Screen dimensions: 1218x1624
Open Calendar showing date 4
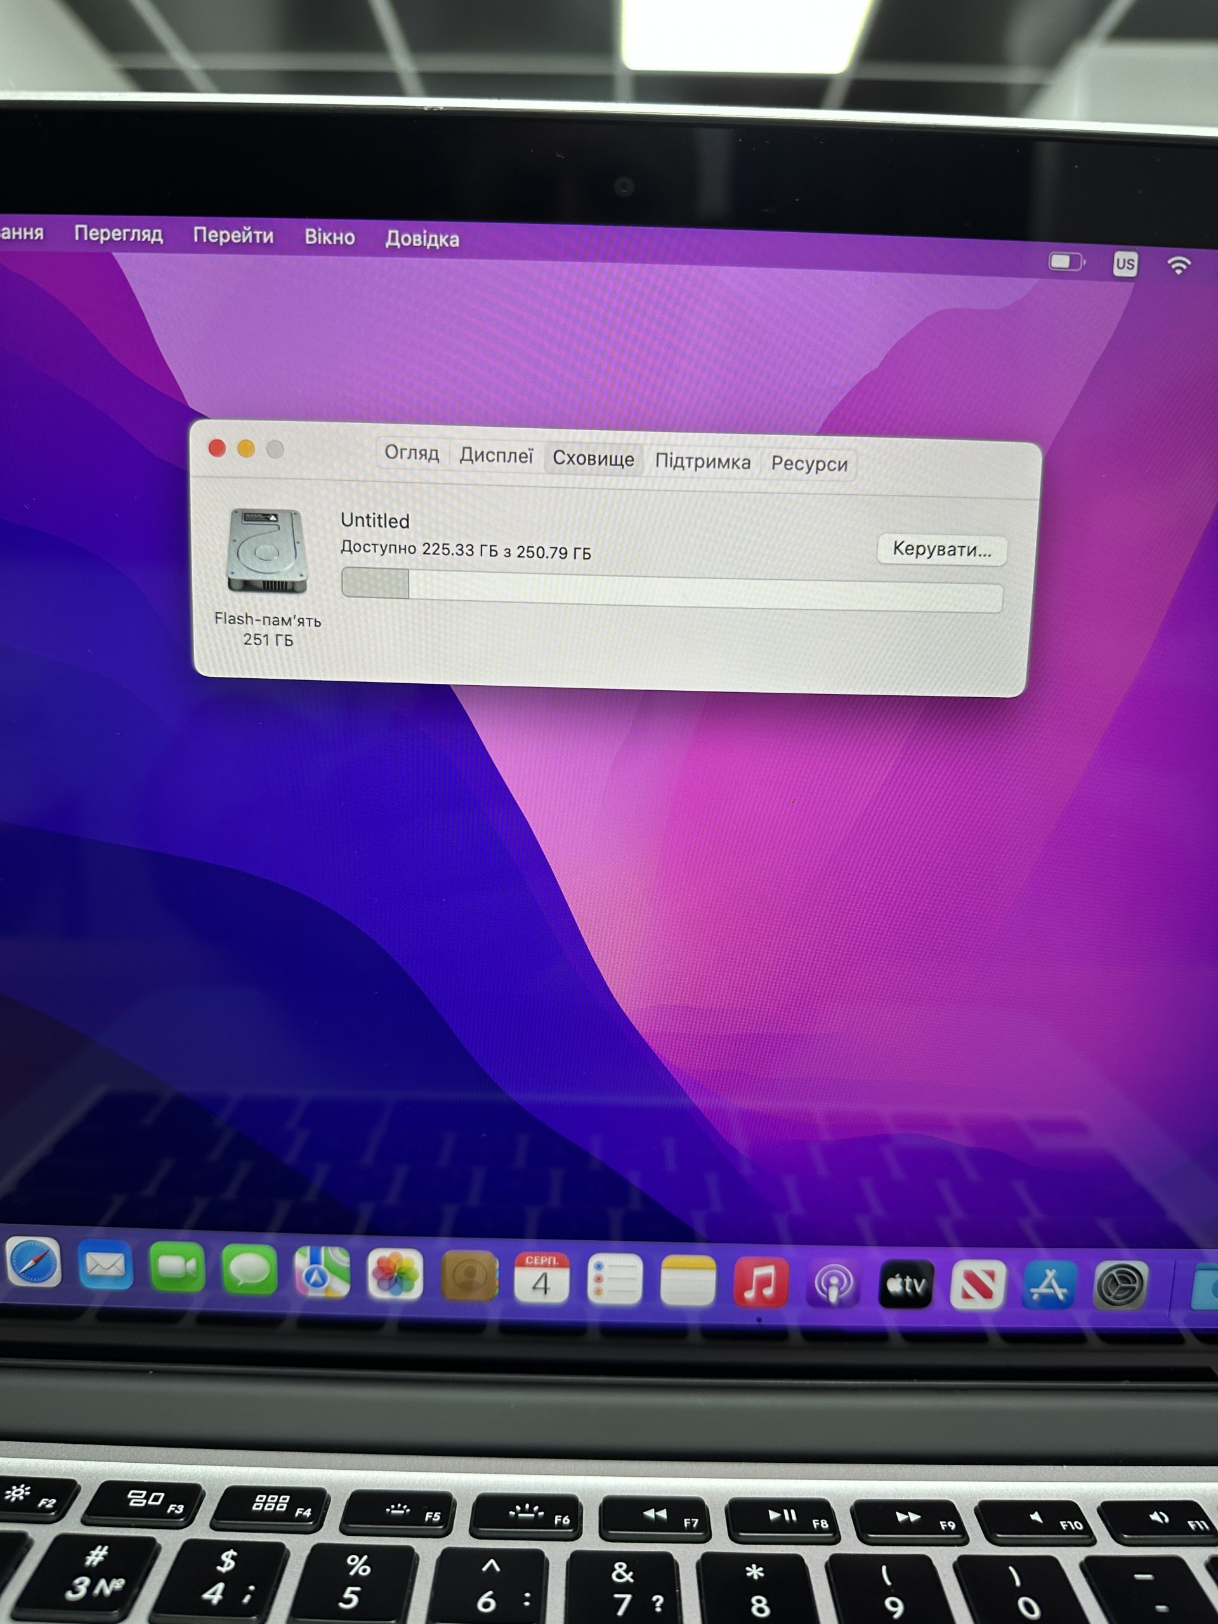pyautogui.click(x=541, y=1278)
